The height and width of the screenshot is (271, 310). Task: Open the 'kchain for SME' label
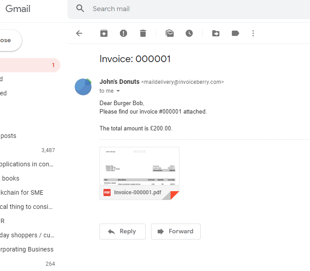tap(22, 192)
